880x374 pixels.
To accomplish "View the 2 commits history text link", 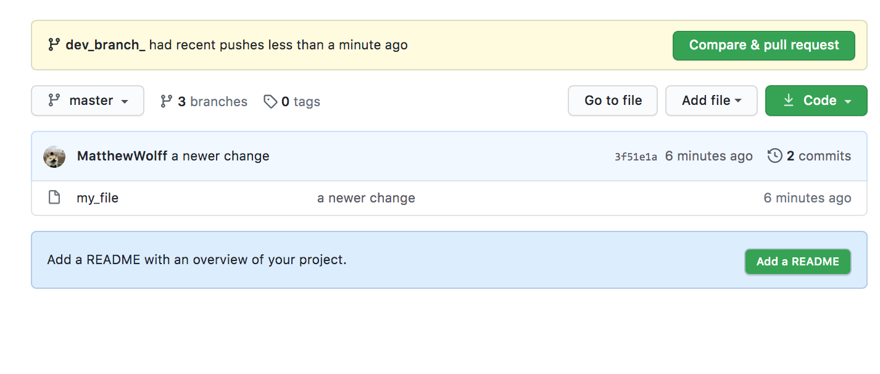I will click(818, 156).
